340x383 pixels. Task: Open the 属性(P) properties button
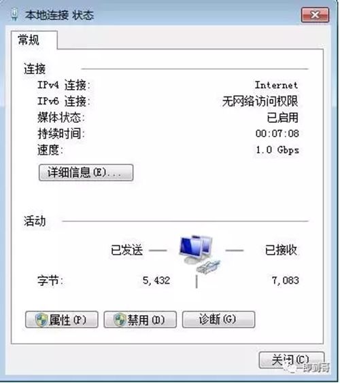(x=62, y=319)
